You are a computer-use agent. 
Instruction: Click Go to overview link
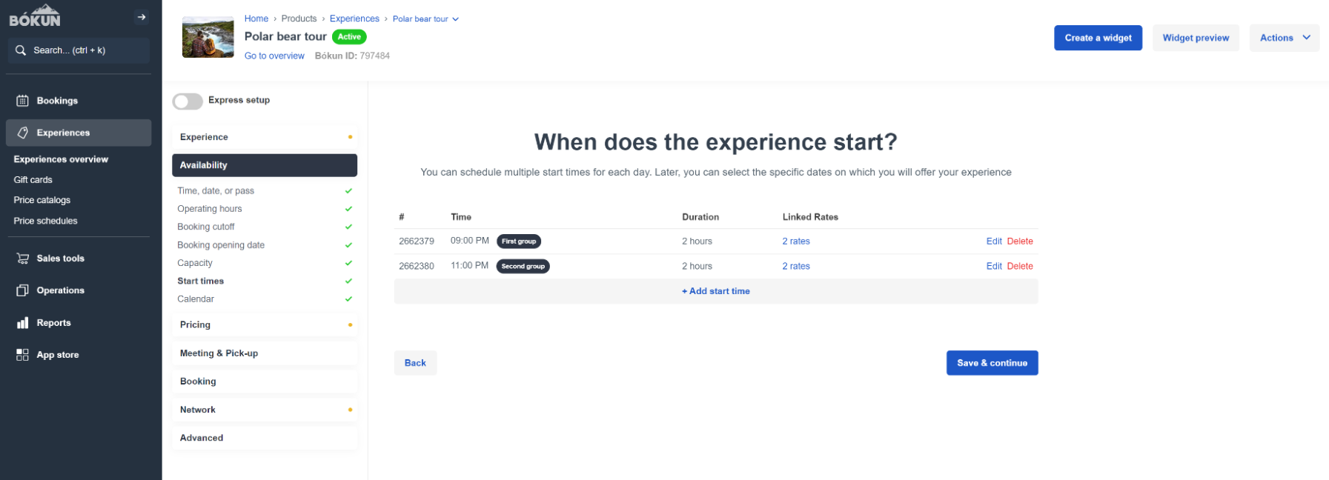pos(274,56)
